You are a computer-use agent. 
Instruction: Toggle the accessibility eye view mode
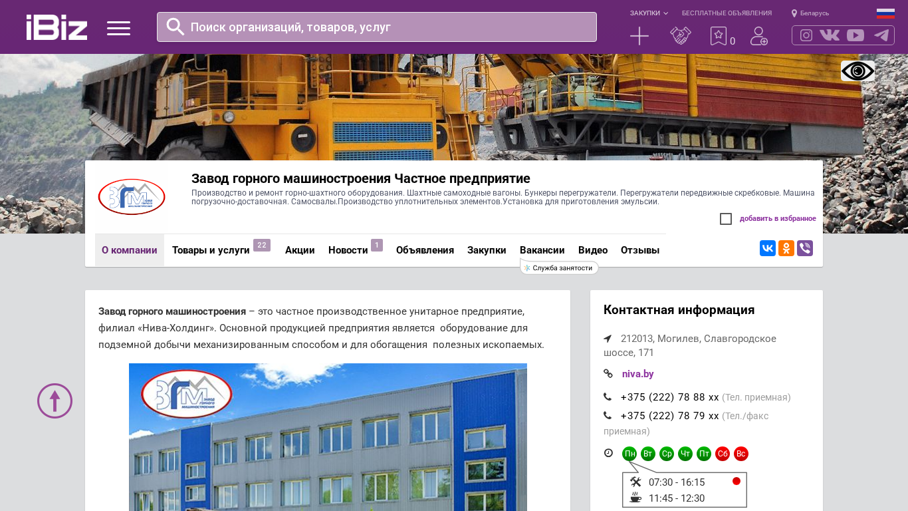(x=857, y=71)
